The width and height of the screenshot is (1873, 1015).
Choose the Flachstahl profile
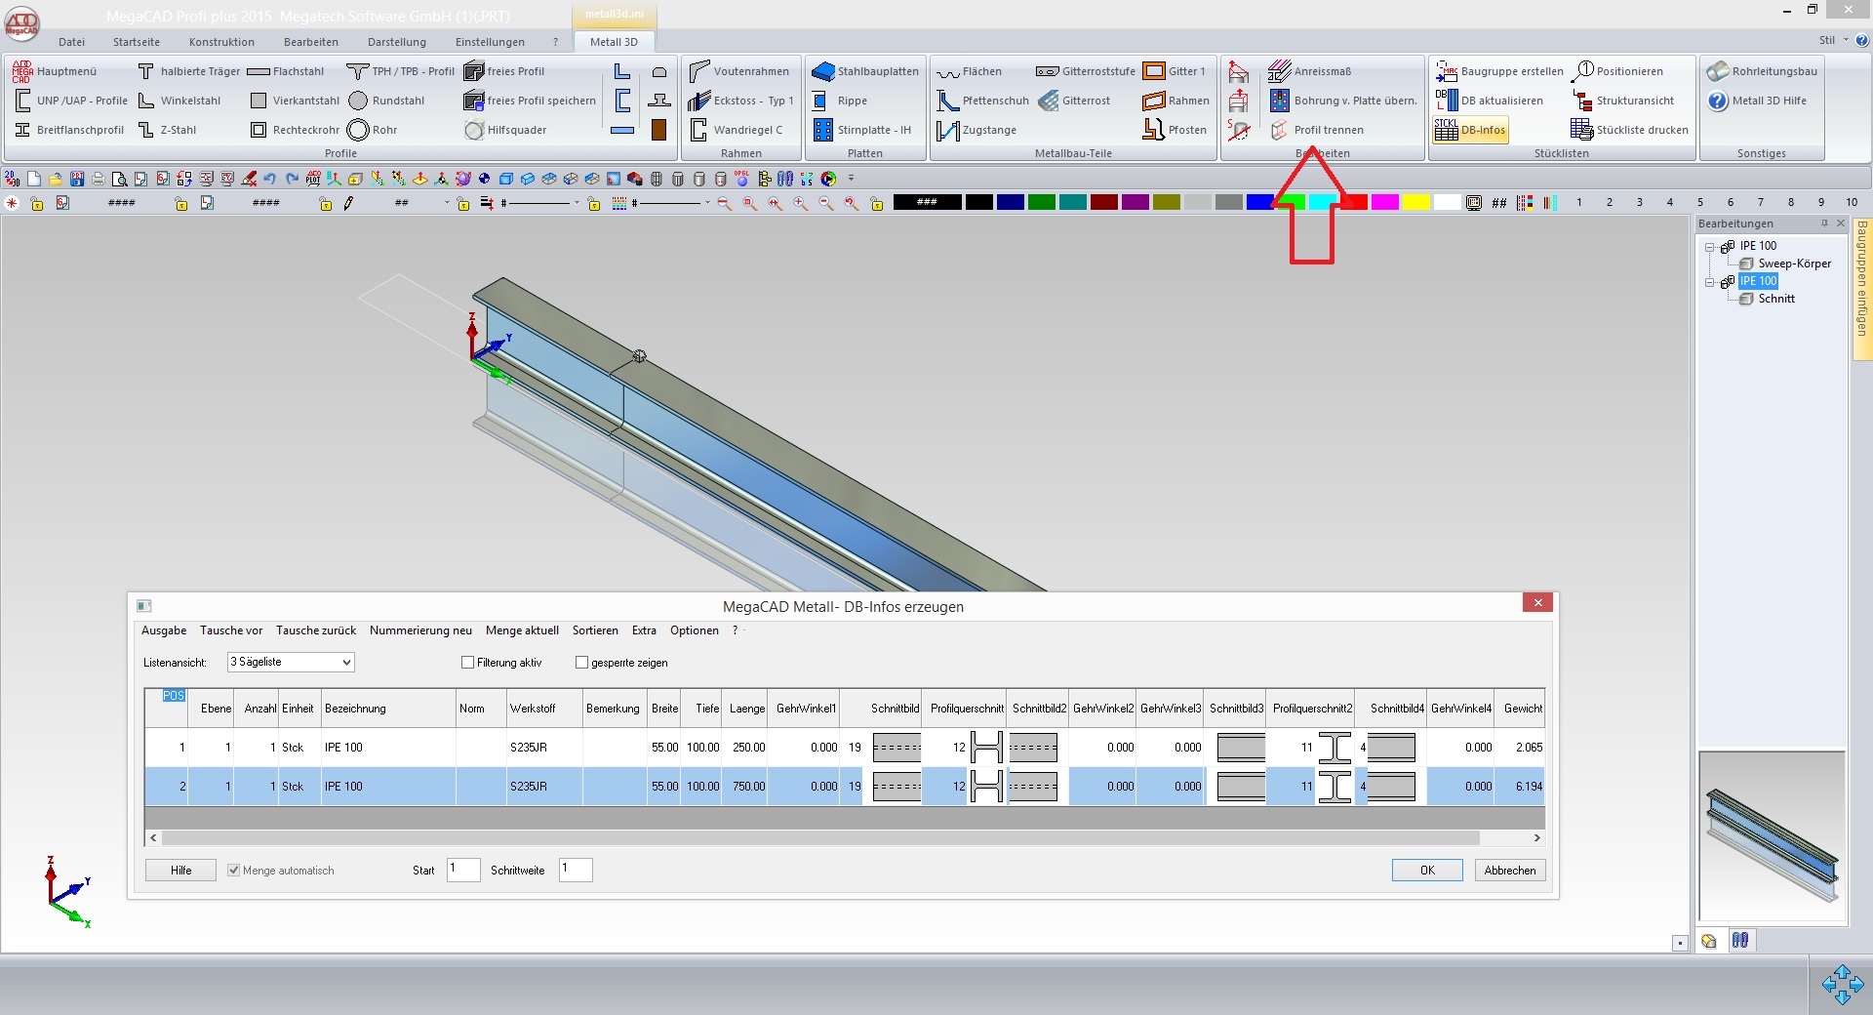tap(286, 71)
